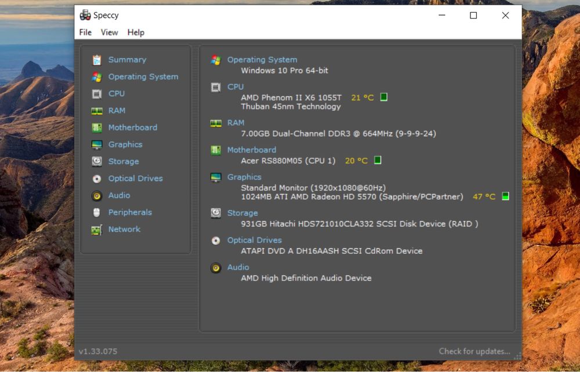
Task: Click the Operating System Windows flag sidebar icon
Action: pos(96,77)
